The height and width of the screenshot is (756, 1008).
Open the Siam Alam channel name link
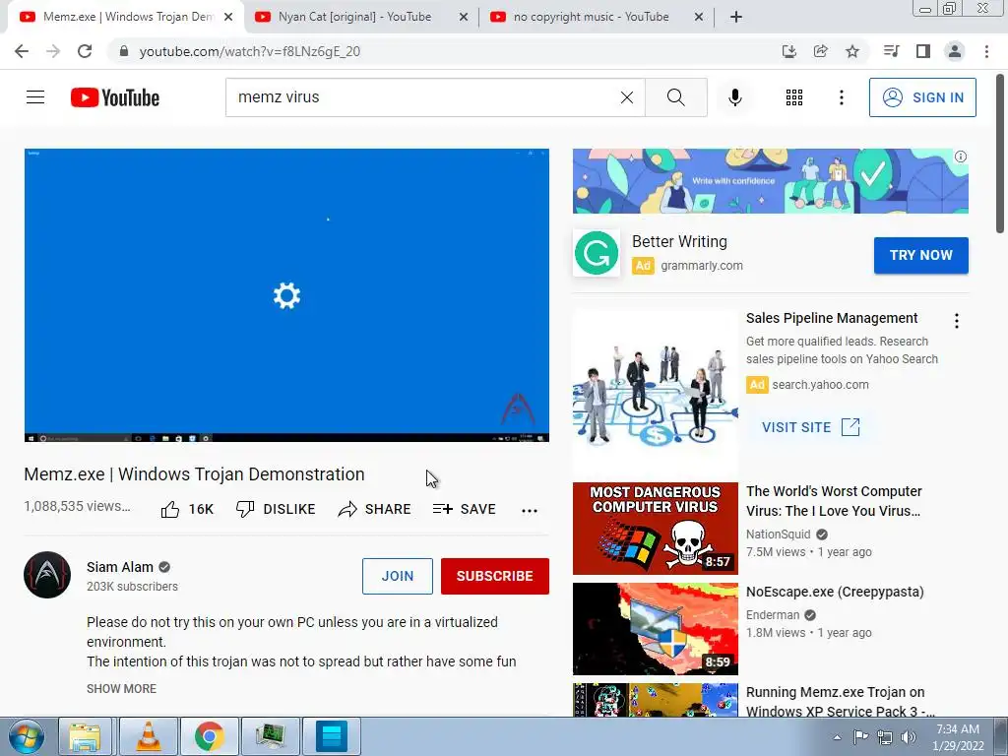(x=119, y=567)
